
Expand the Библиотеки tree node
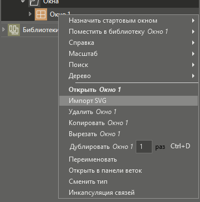click(3, 29)
